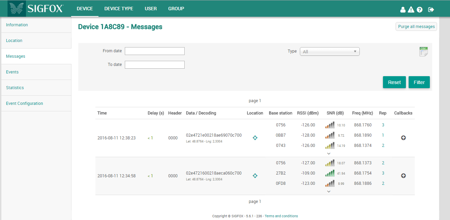450x220 pixels.
Task: Open the warning alerts icon
Action: pos(411,10)
